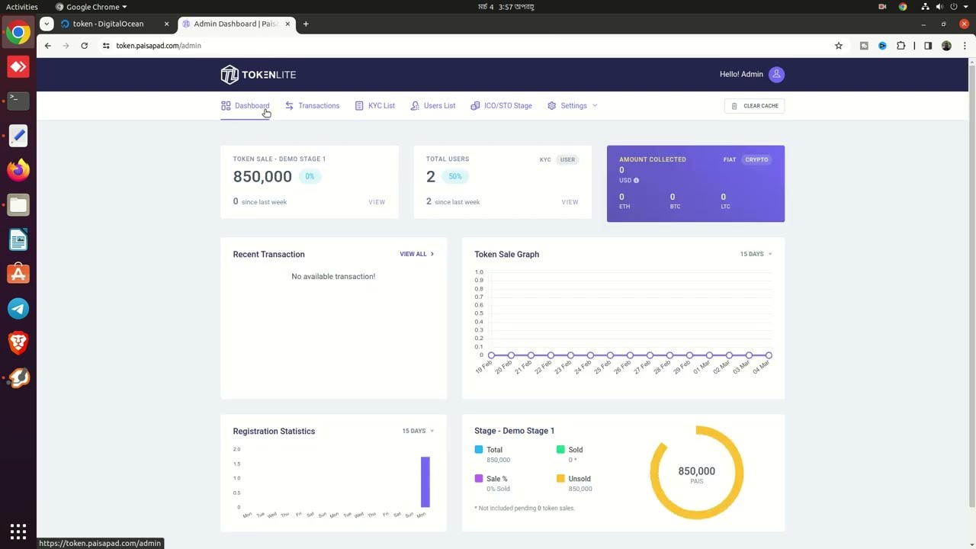
Task: Open the text editor dock icon
Action: click(18, 135)
